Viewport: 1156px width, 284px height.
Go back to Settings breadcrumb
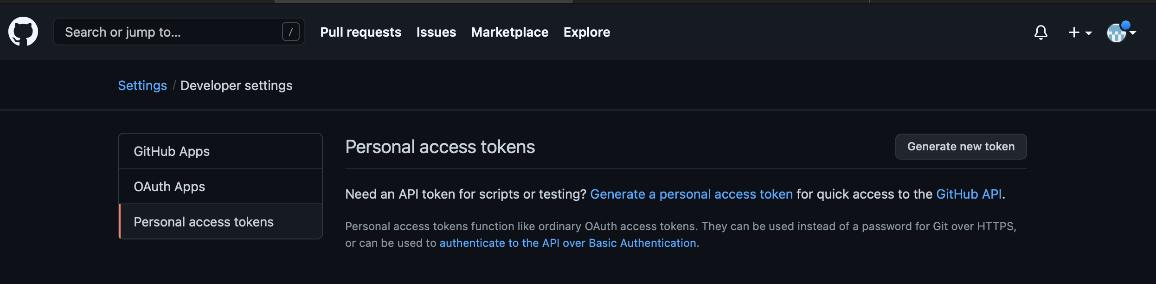pos(142,85)
